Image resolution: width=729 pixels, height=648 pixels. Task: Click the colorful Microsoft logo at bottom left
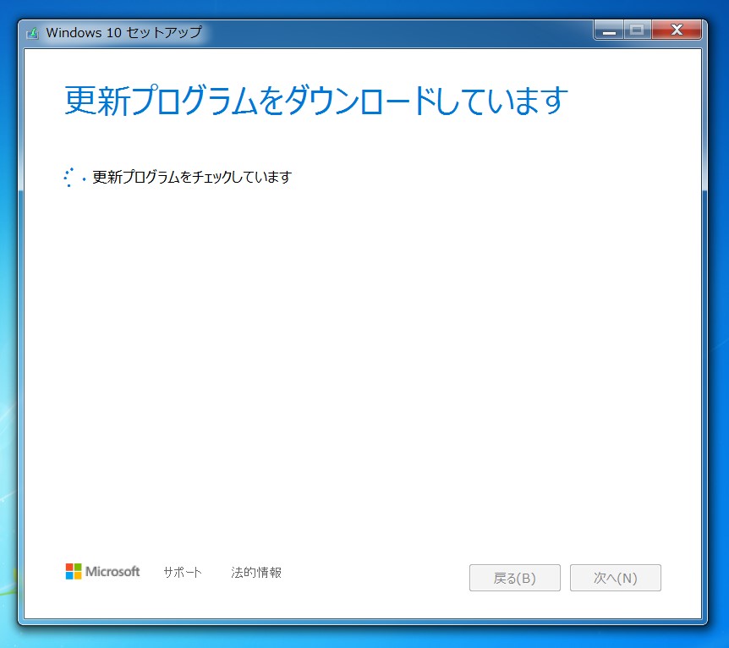click(x=74, y=572)
